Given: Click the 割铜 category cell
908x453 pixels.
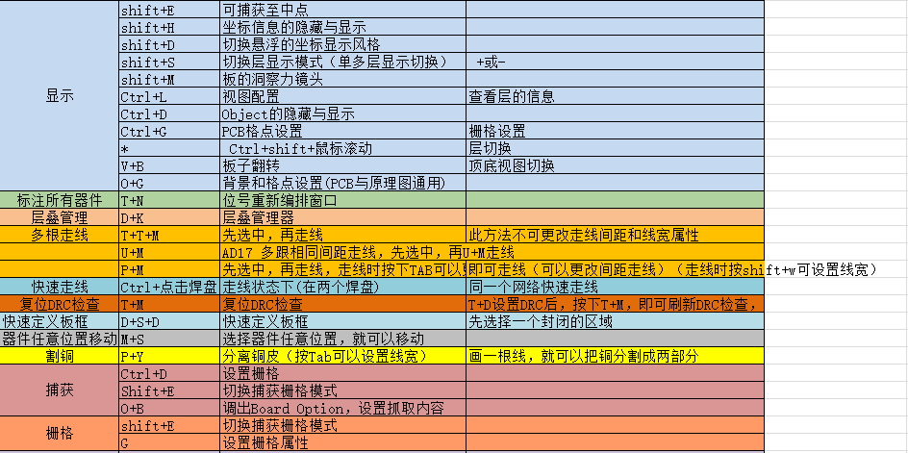Looking at the screenshot, I should 59,357.
